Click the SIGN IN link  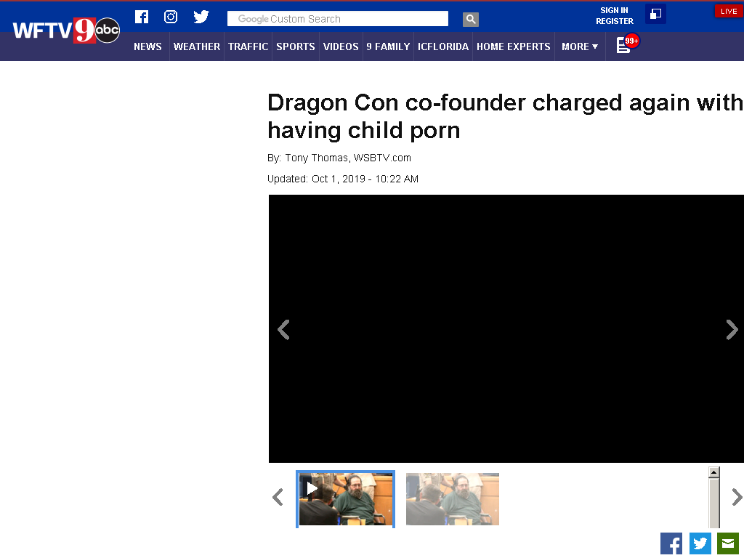click(x=614, y=10)
